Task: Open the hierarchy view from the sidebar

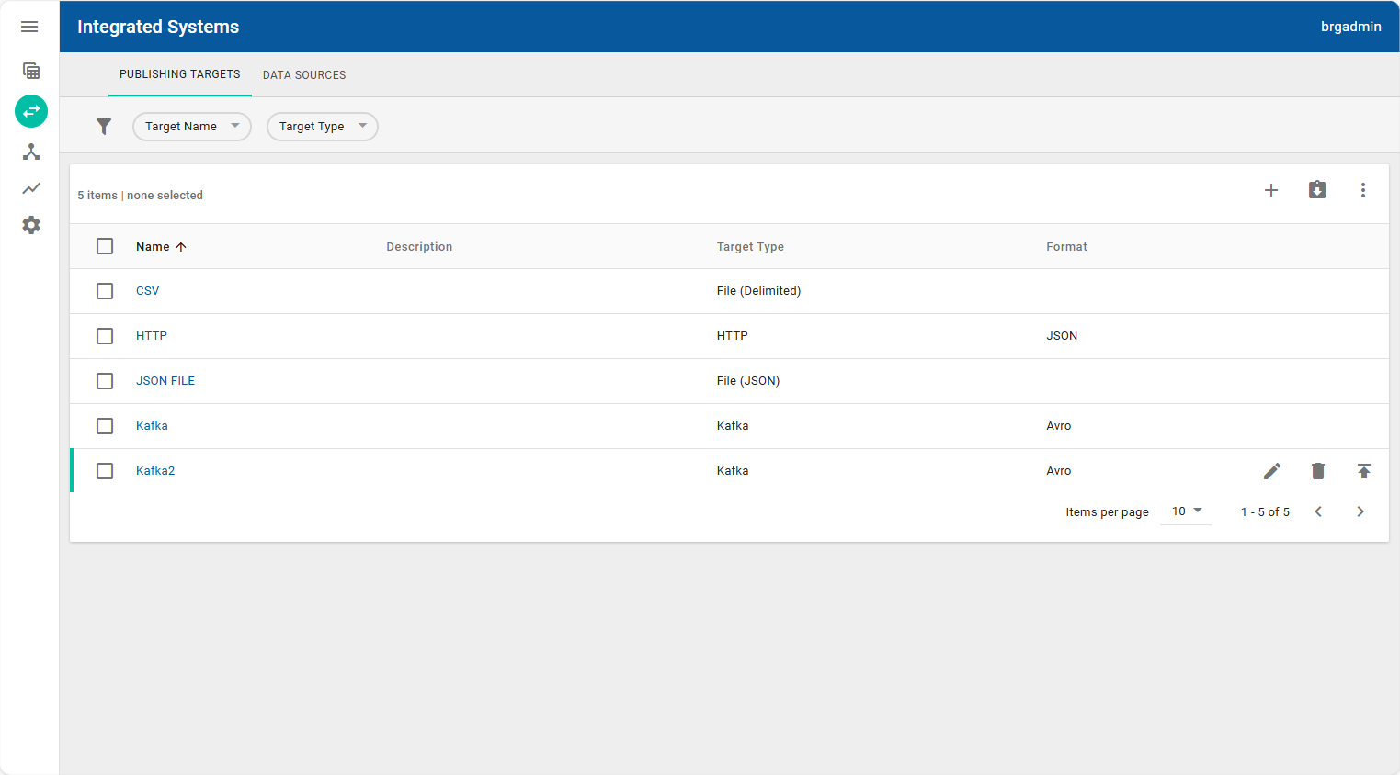Action: [30, 152]
